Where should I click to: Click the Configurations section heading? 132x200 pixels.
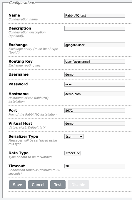click(22, 3)
